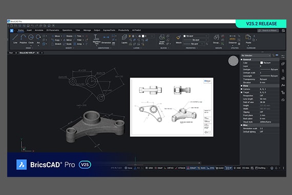Switch to the AI Predict tab
292x195 pixels.
coord(136,30)
